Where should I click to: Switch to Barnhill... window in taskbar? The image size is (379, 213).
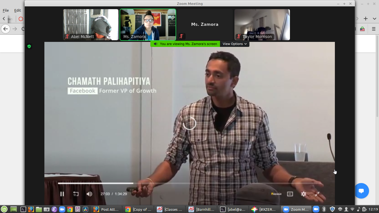(x=201, y=209)
